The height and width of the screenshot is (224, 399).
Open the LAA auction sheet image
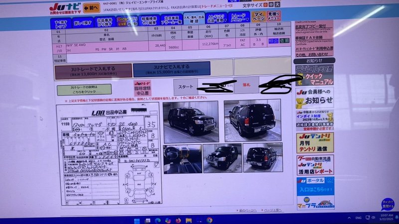tap(110, 154)
